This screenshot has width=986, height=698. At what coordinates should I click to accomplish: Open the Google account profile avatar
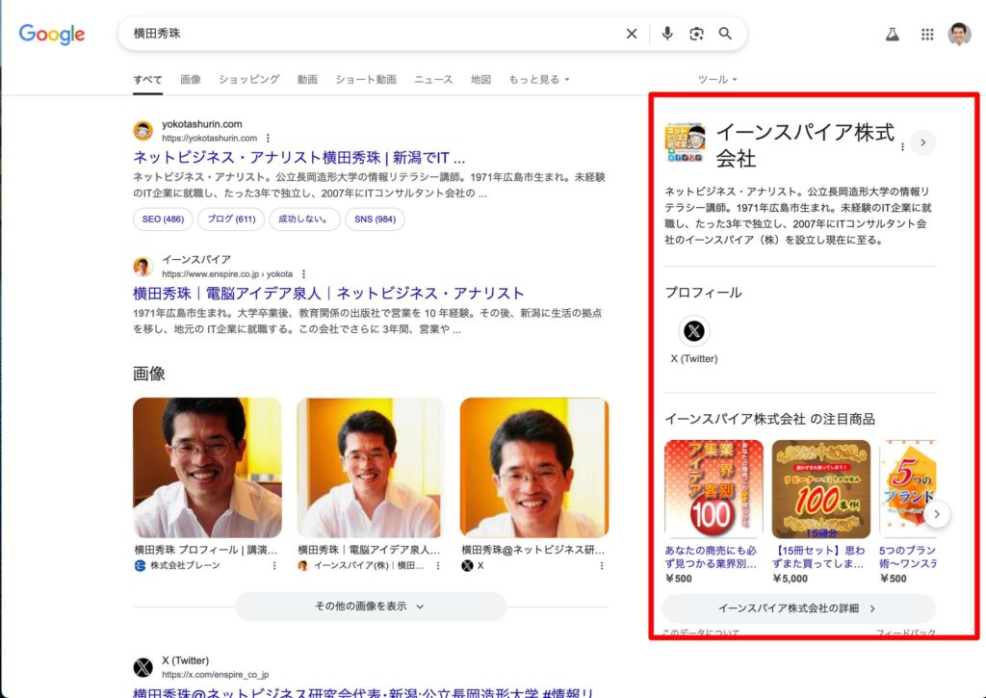[959, 35]
